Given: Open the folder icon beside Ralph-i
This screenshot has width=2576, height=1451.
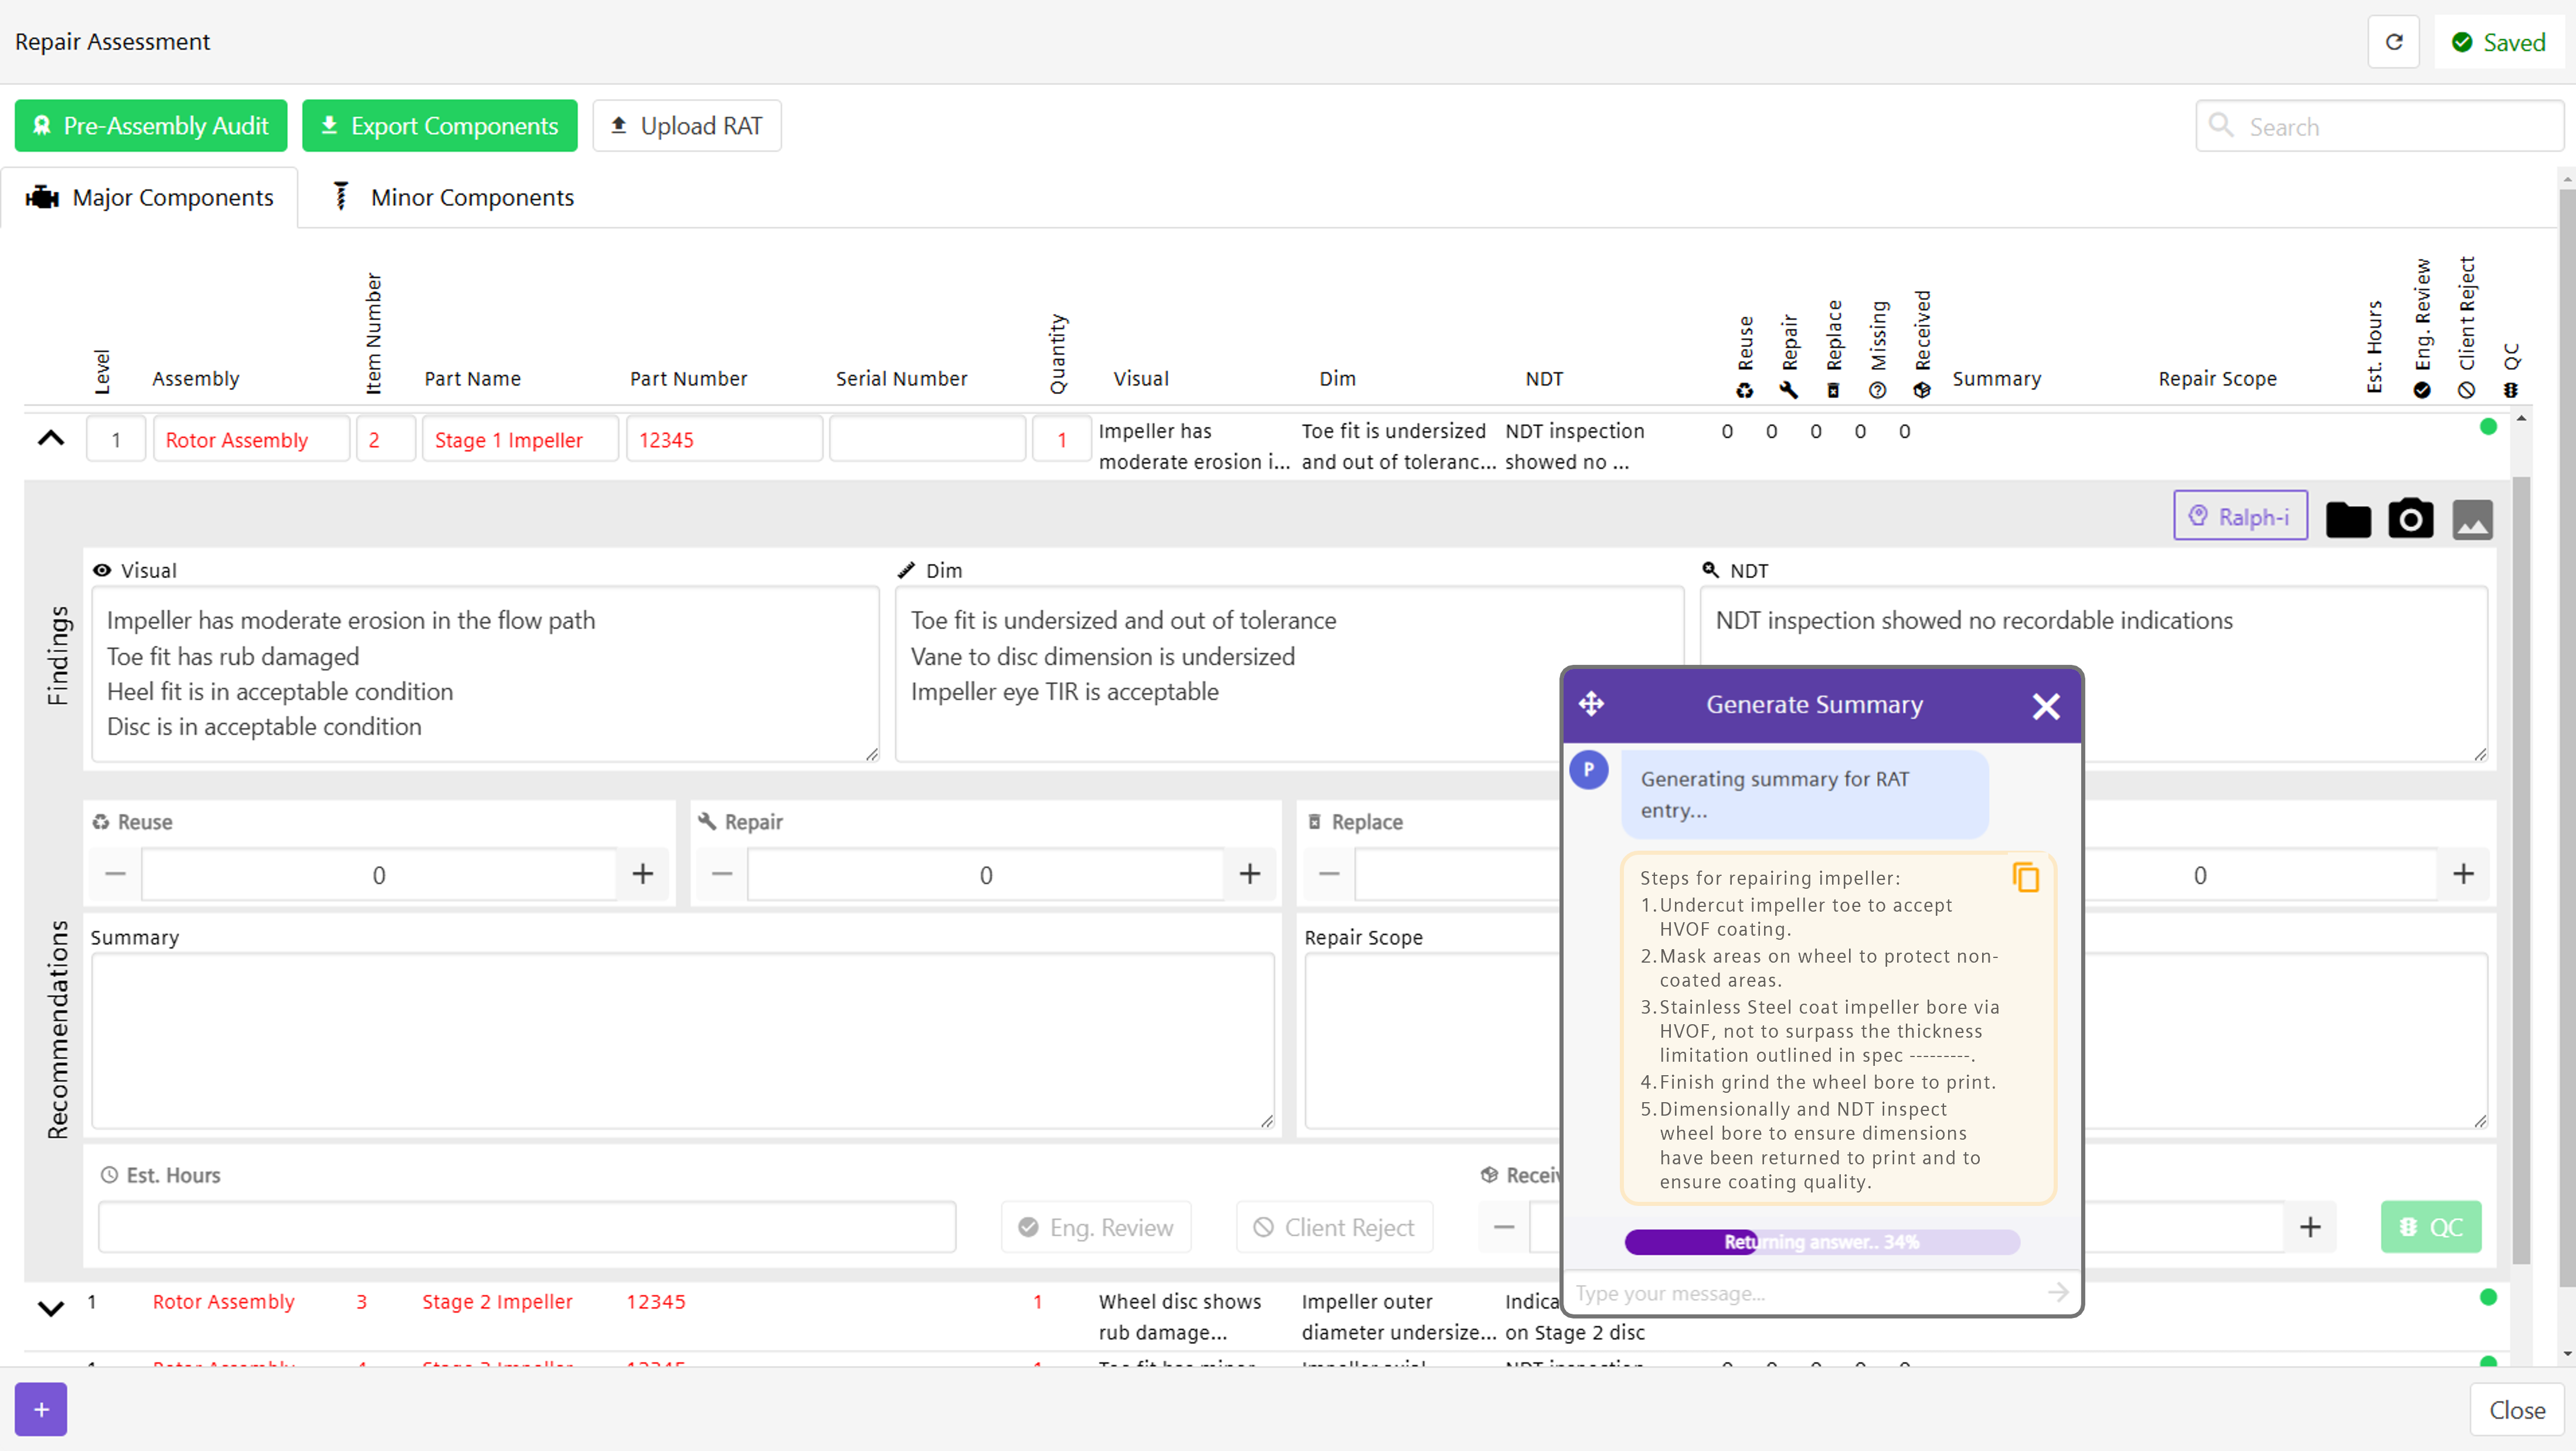Looking at the screenshot, I should (2347, 519).
